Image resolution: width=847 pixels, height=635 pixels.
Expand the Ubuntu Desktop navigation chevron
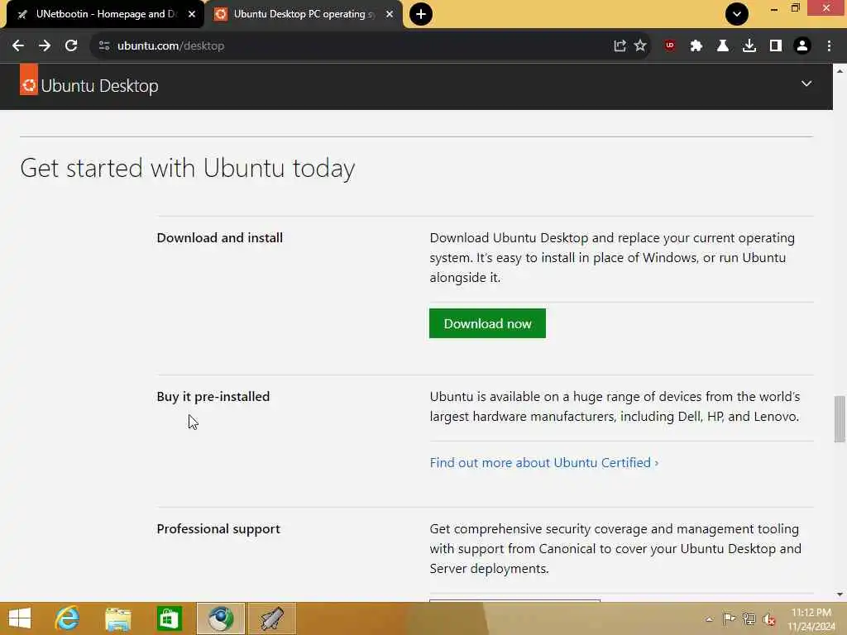[806, 84]
